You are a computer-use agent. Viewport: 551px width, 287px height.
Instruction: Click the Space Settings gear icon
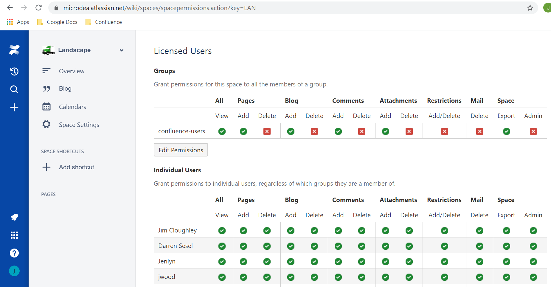46,124
